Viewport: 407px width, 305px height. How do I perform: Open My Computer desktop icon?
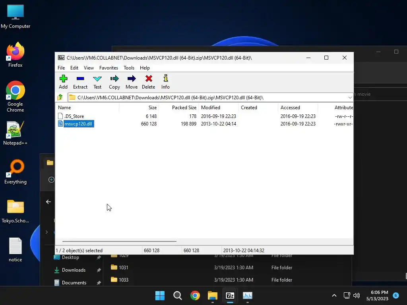16,17
